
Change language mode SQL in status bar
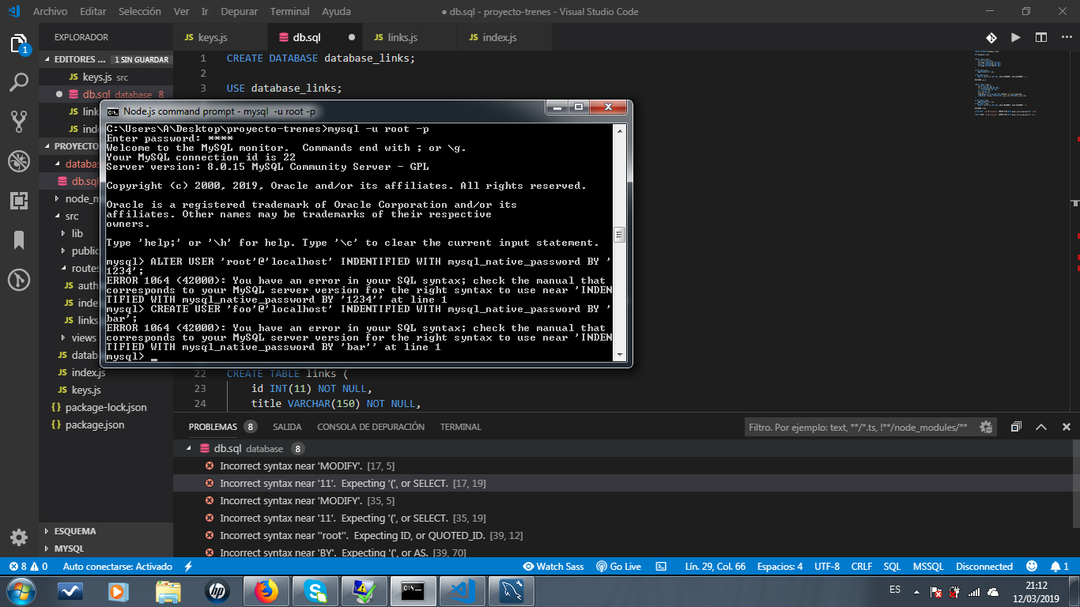(x=892, y=567)
